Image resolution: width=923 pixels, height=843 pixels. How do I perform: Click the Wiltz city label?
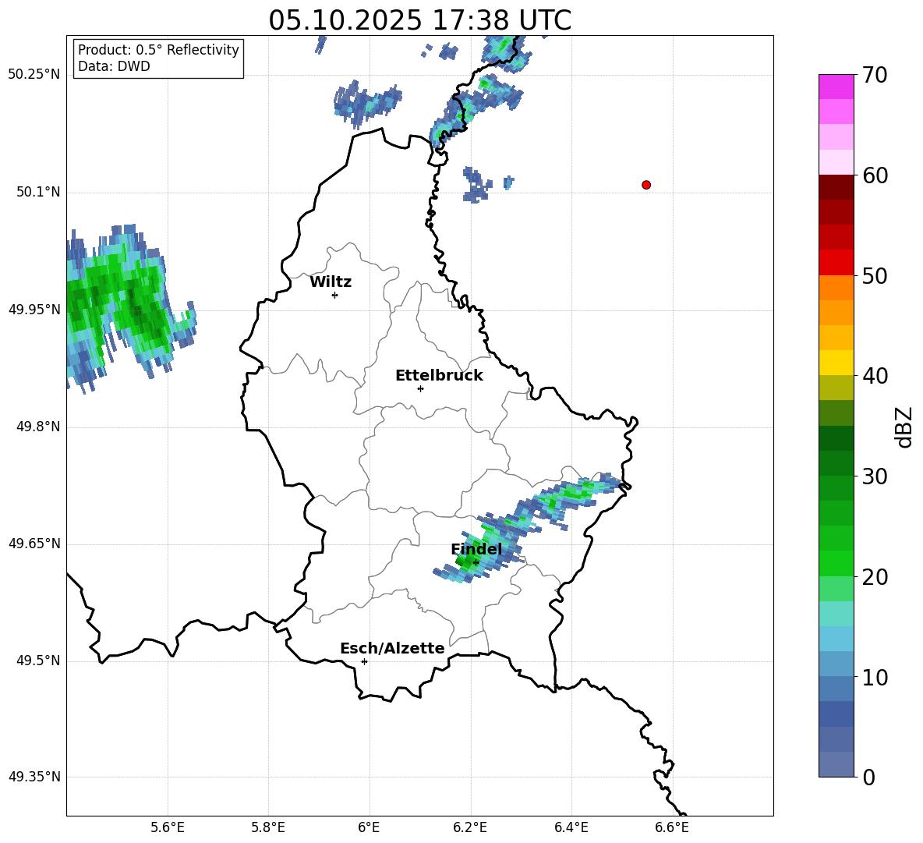click(331, 282)
